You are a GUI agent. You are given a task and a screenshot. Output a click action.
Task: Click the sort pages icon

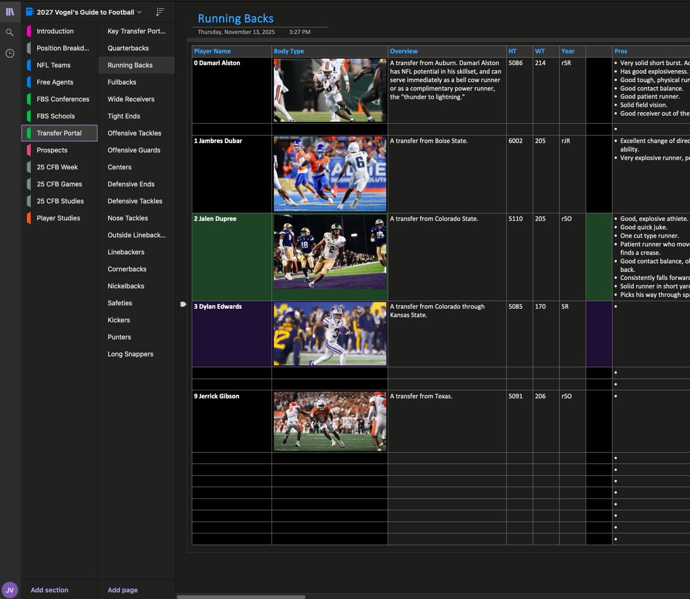point(160,11)
